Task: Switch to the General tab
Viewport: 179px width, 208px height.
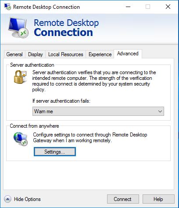Action: pyautogui.click(x=14, y=54)
